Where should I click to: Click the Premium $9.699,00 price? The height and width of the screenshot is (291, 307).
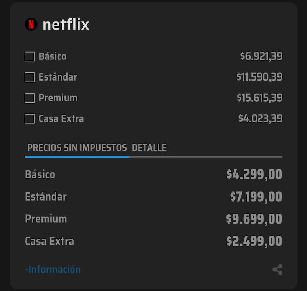254,219
